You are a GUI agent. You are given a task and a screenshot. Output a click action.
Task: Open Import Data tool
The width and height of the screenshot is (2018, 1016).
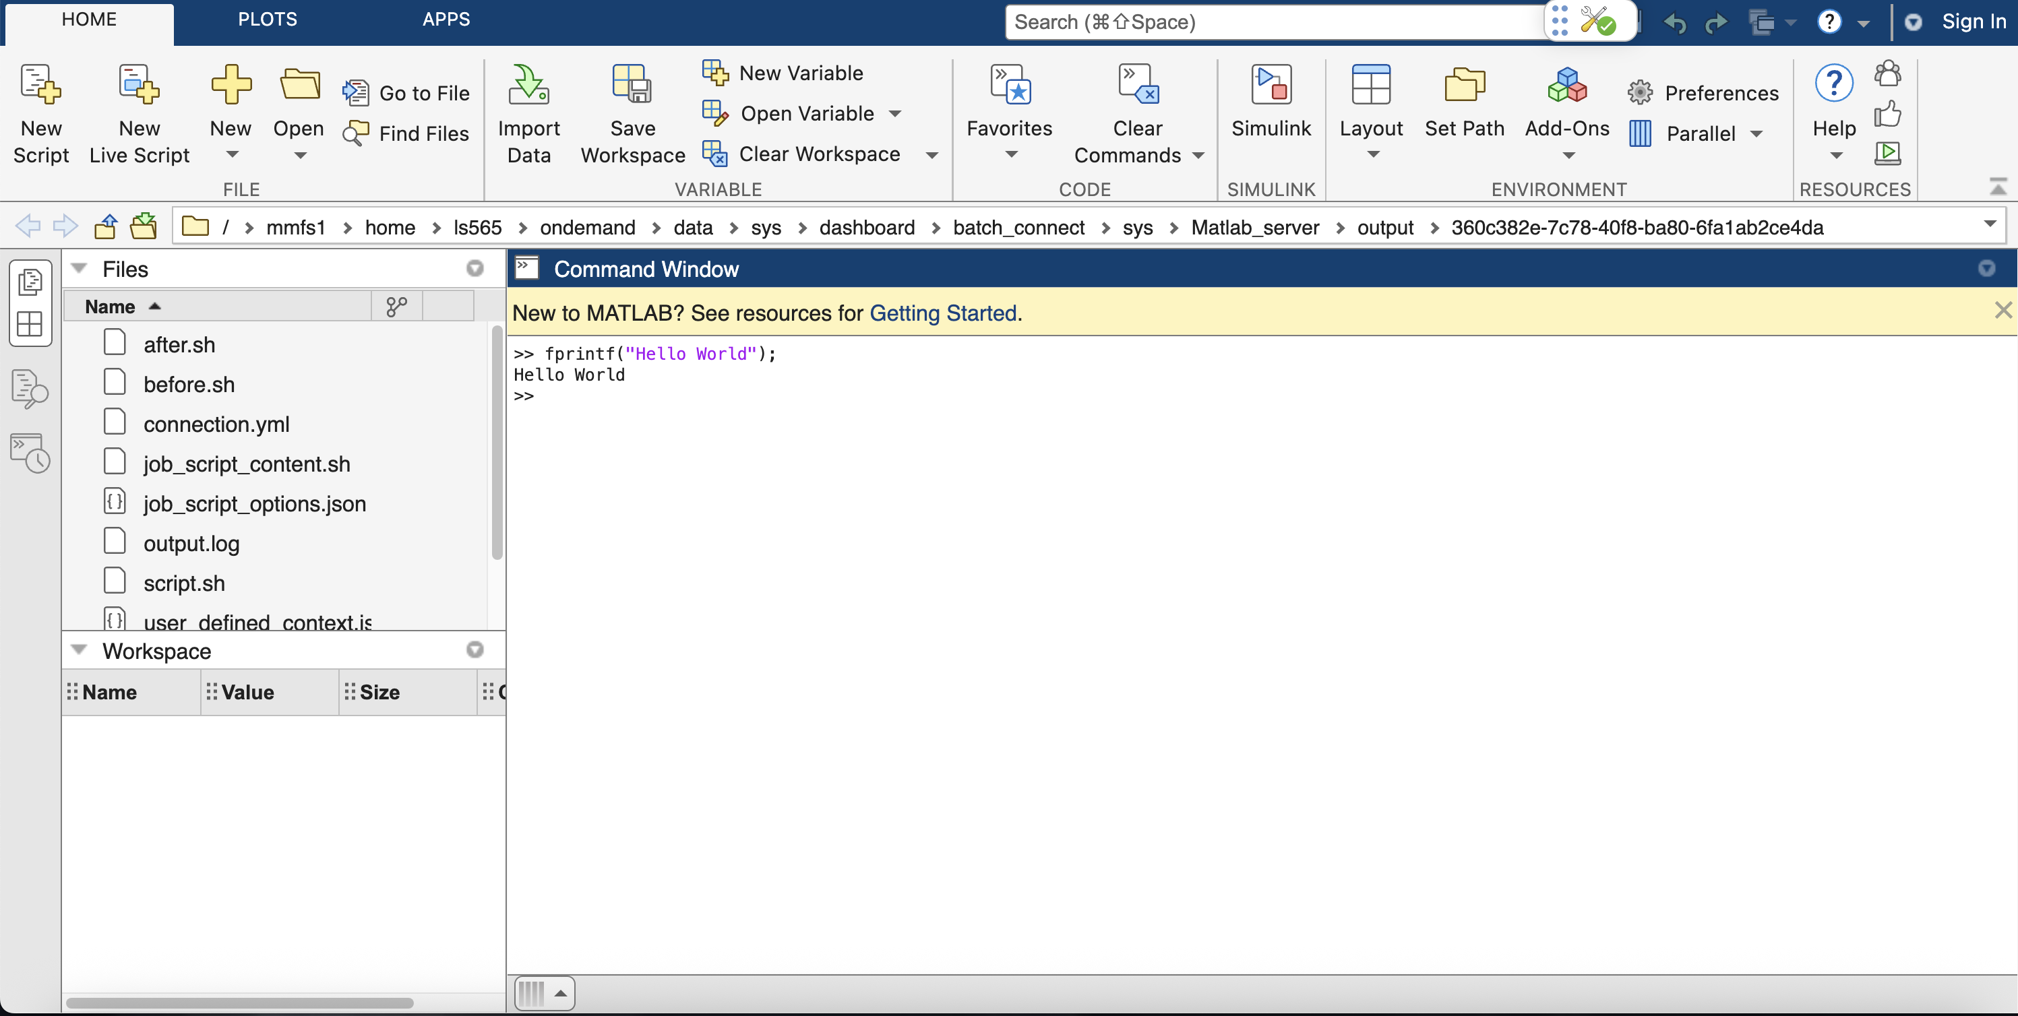(x=529, y=114)
